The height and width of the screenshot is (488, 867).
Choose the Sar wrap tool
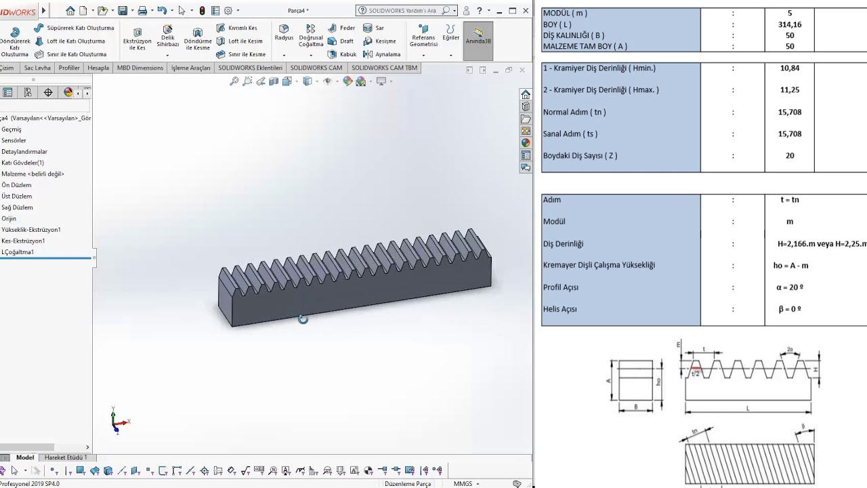coord(373,28)
